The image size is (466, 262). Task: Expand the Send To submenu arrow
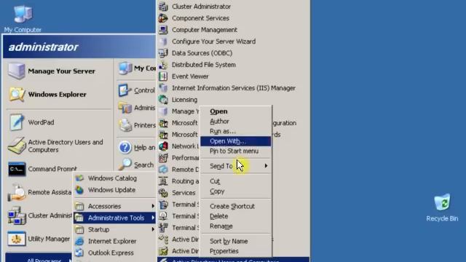pyautogui.click(x=266, y=166)
